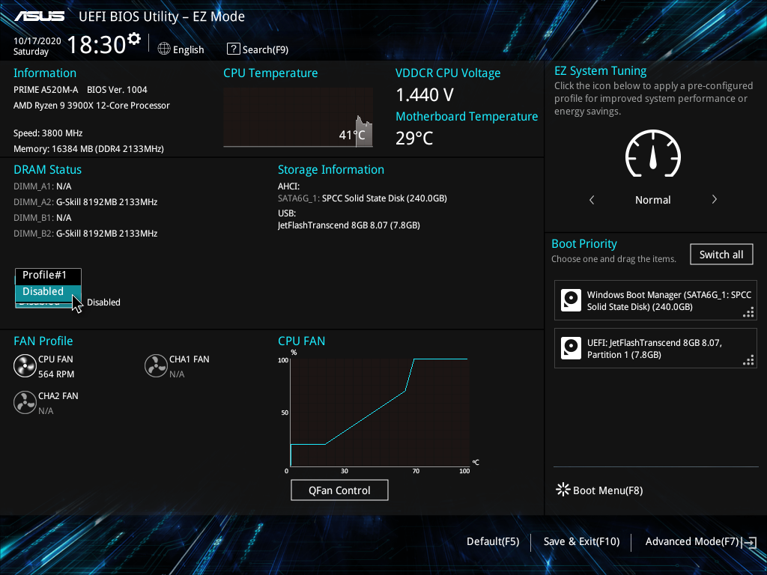Screen dimensions: 767x575
Task: Click the Advanced Mode exit arrow icon
Action: coord(749,542)
